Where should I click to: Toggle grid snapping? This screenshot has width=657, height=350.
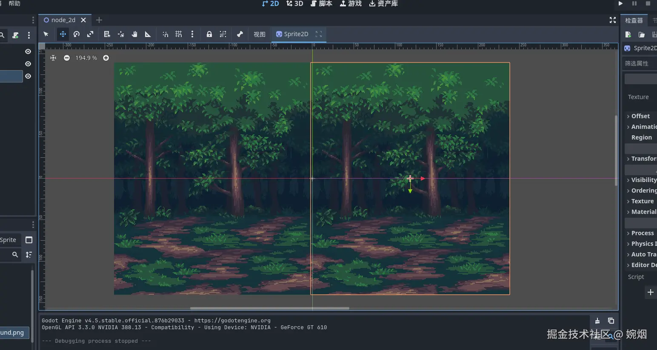(x=179, y=34)
